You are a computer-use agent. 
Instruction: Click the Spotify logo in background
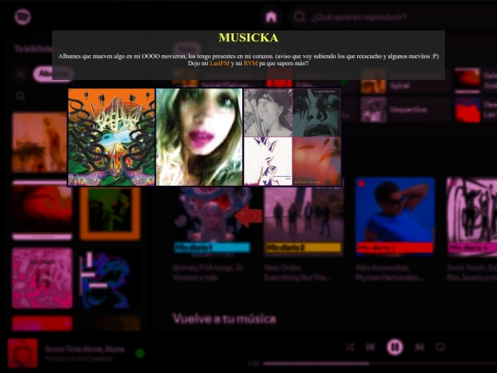[22, 17]
